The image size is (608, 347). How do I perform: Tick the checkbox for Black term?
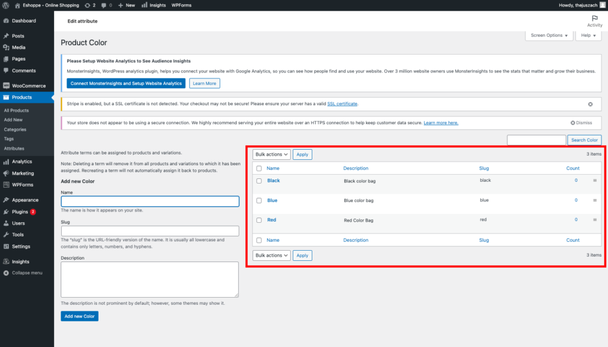pyautogui.click(x=259, y=181)
